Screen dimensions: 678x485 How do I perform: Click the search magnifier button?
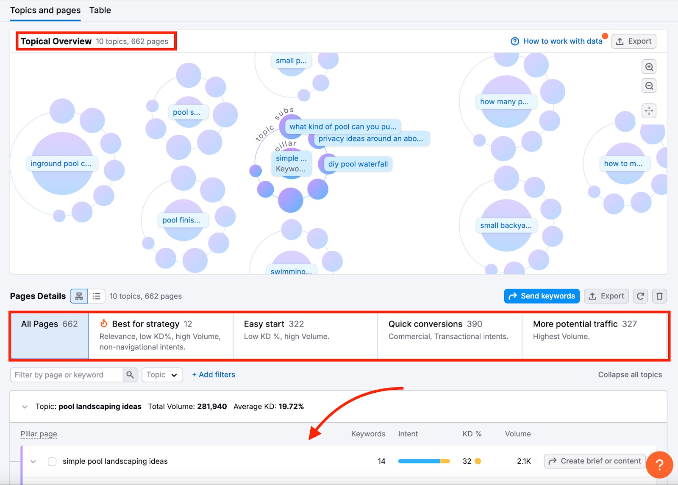(x=130, y=375)
